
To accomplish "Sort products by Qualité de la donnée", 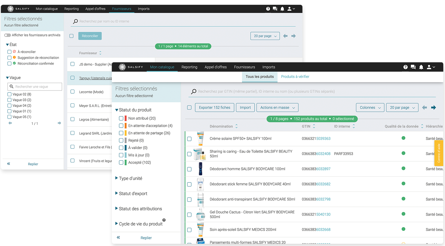I will tap(422, 126).
